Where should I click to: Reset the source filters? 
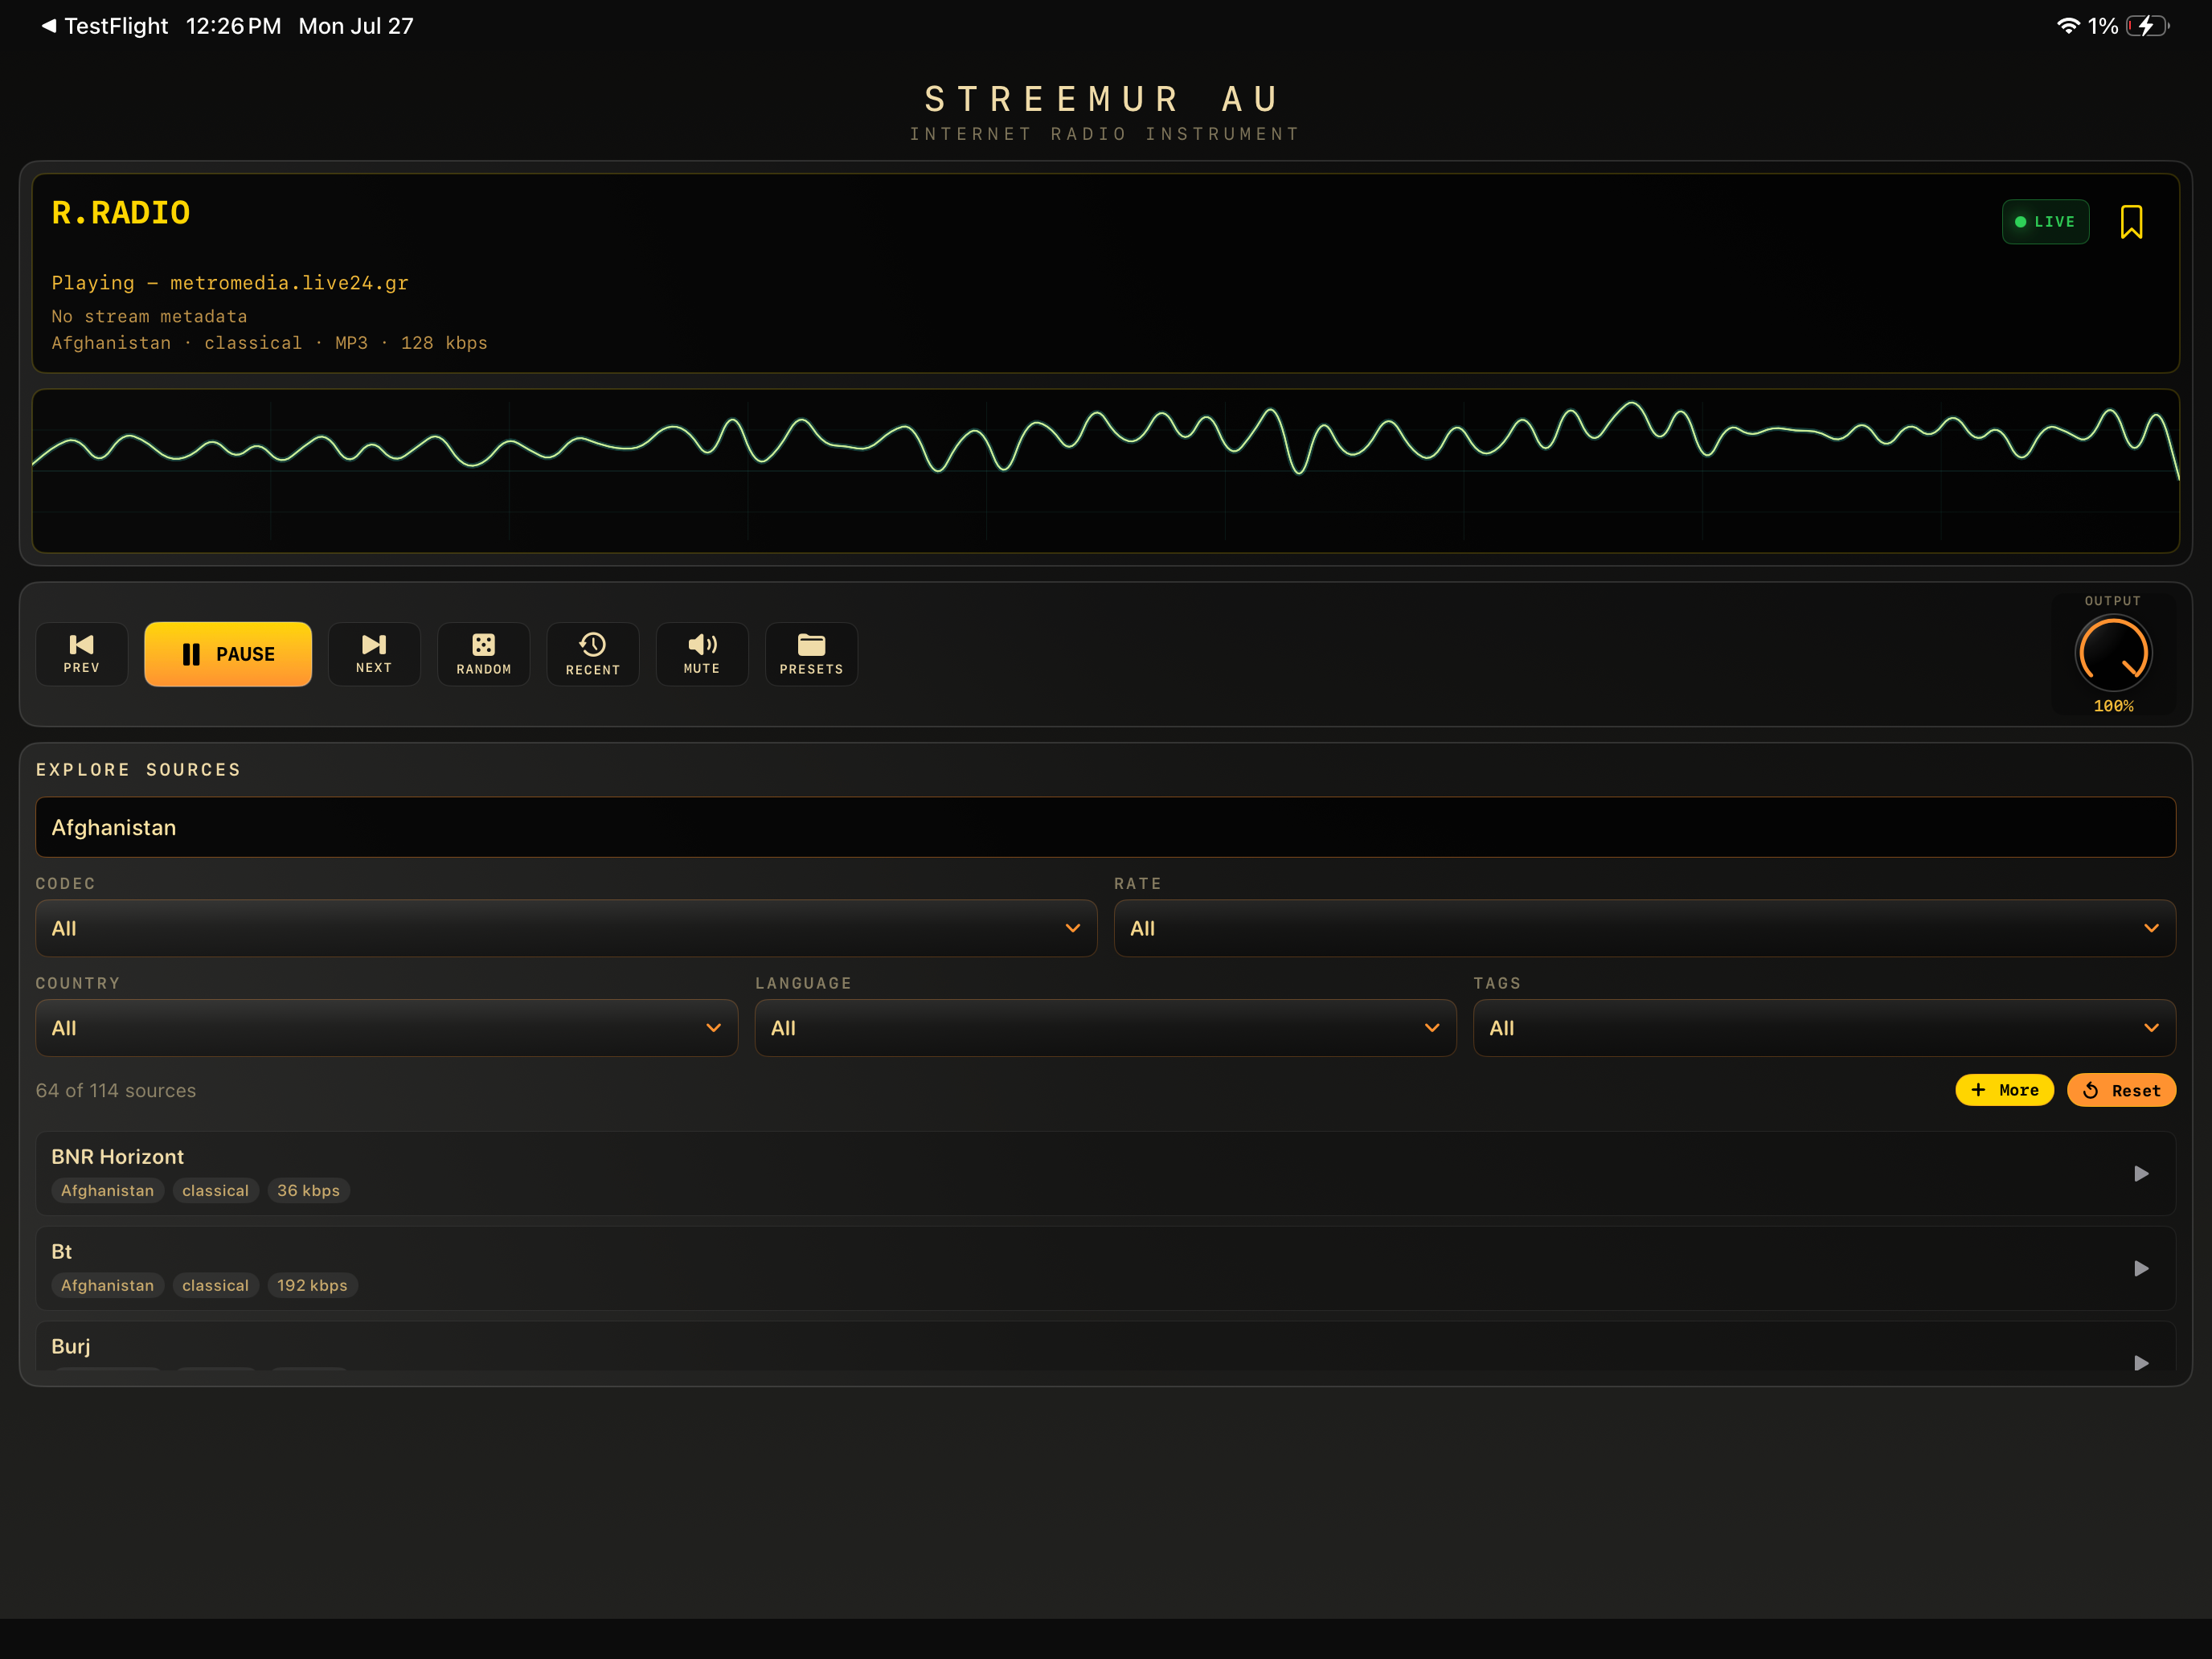coord(2121,1090)
